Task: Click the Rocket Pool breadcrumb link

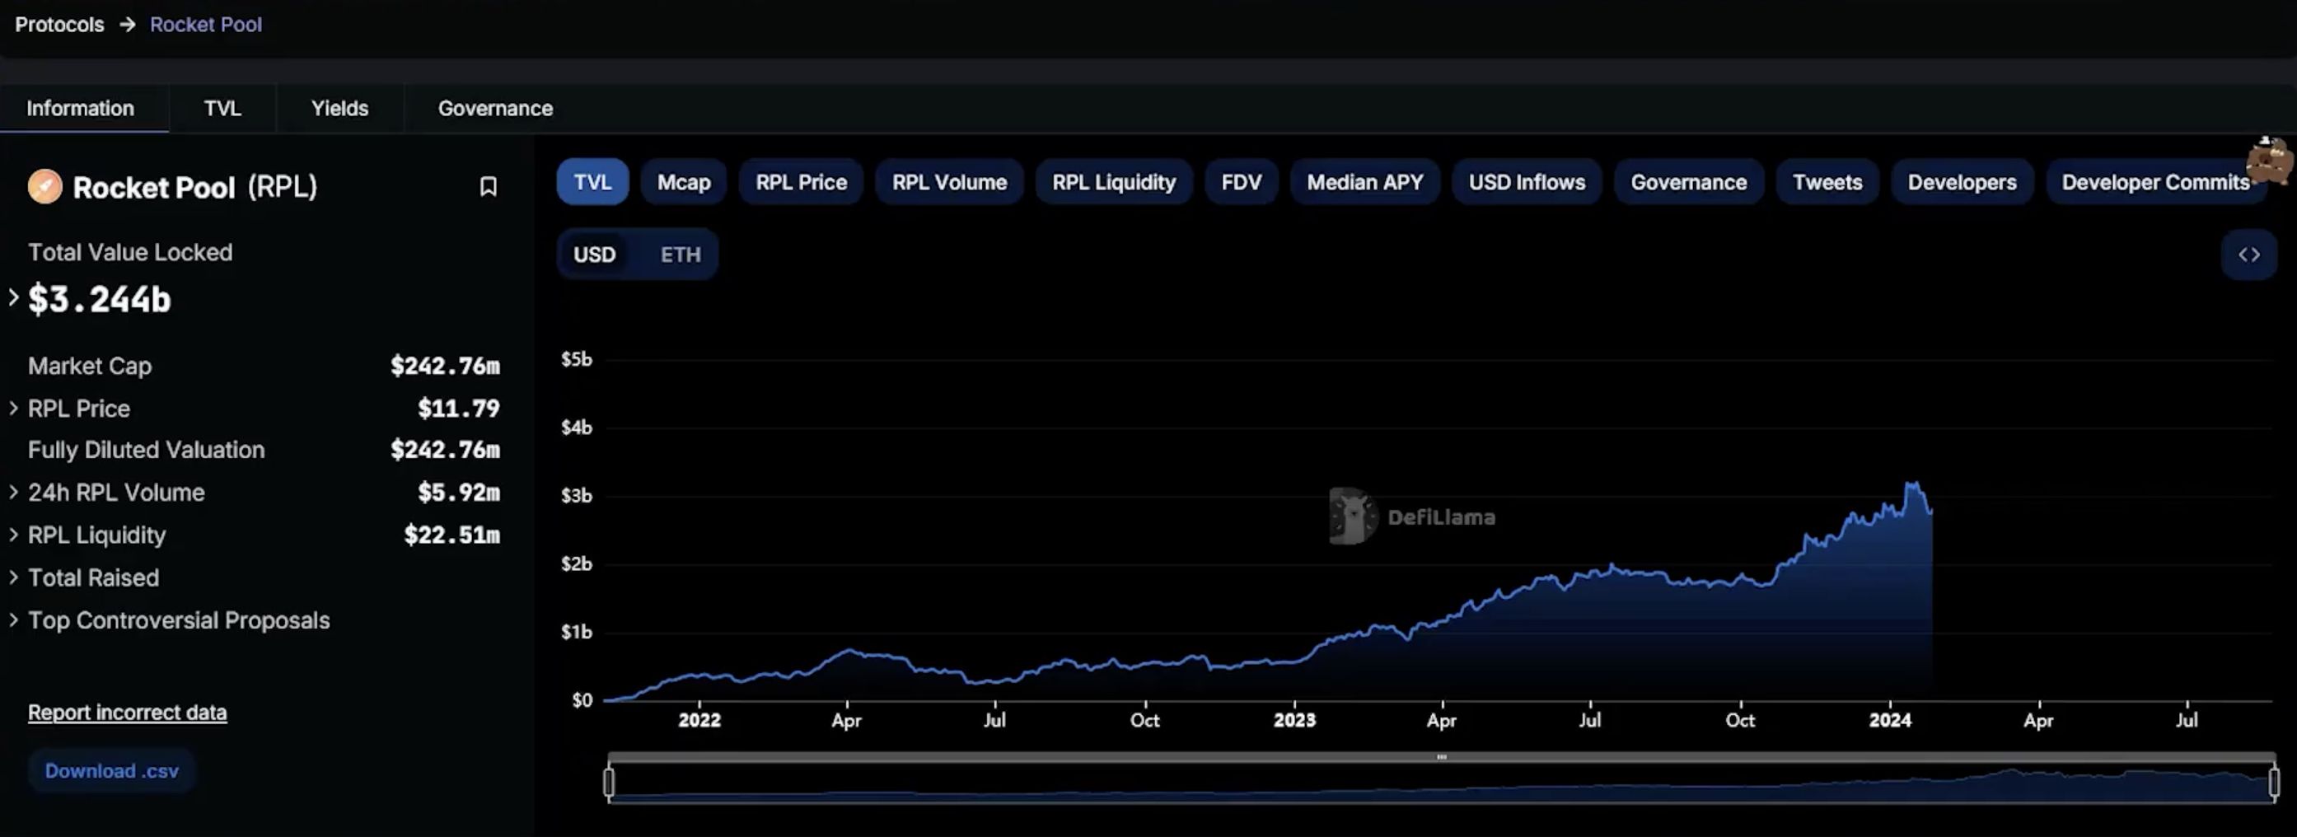Action: click(206, 25)
